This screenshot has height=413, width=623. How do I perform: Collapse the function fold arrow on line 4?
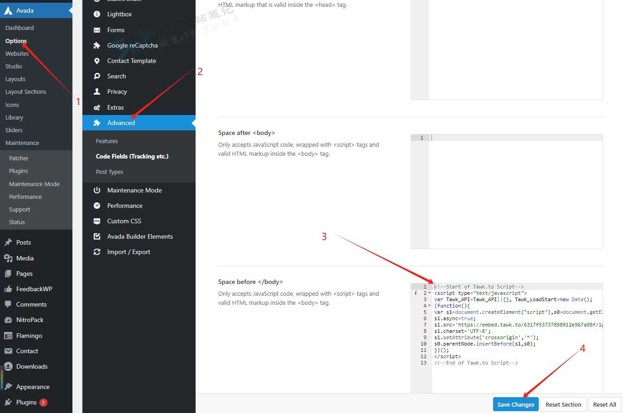point(429,306)
